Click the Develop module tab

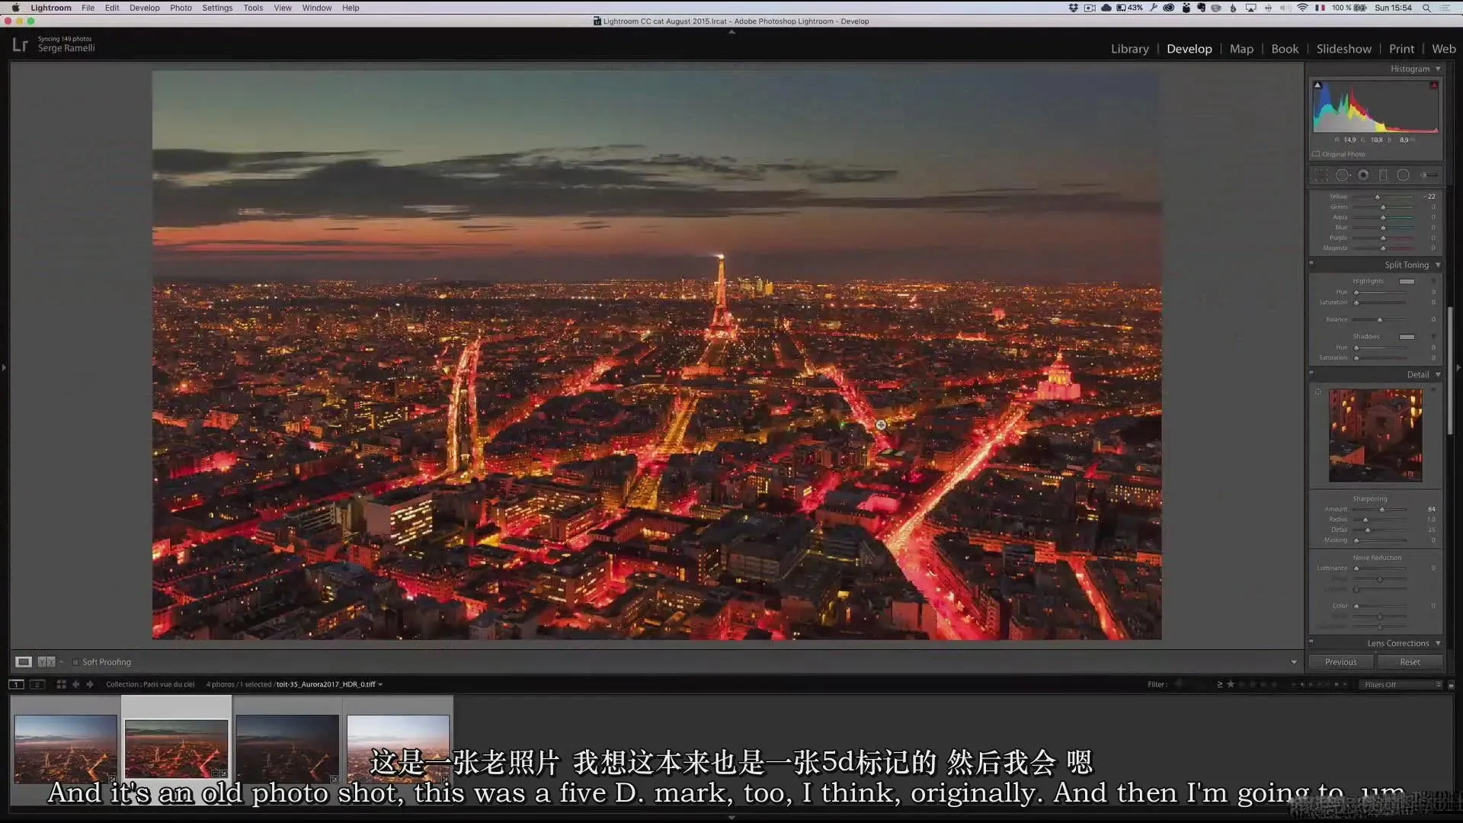(1189, 47)
